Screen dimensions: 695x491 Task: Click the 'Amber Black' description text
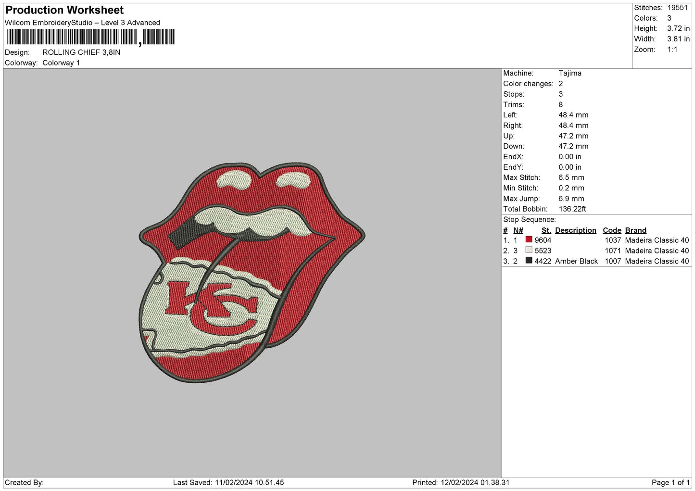click(576, 261)
